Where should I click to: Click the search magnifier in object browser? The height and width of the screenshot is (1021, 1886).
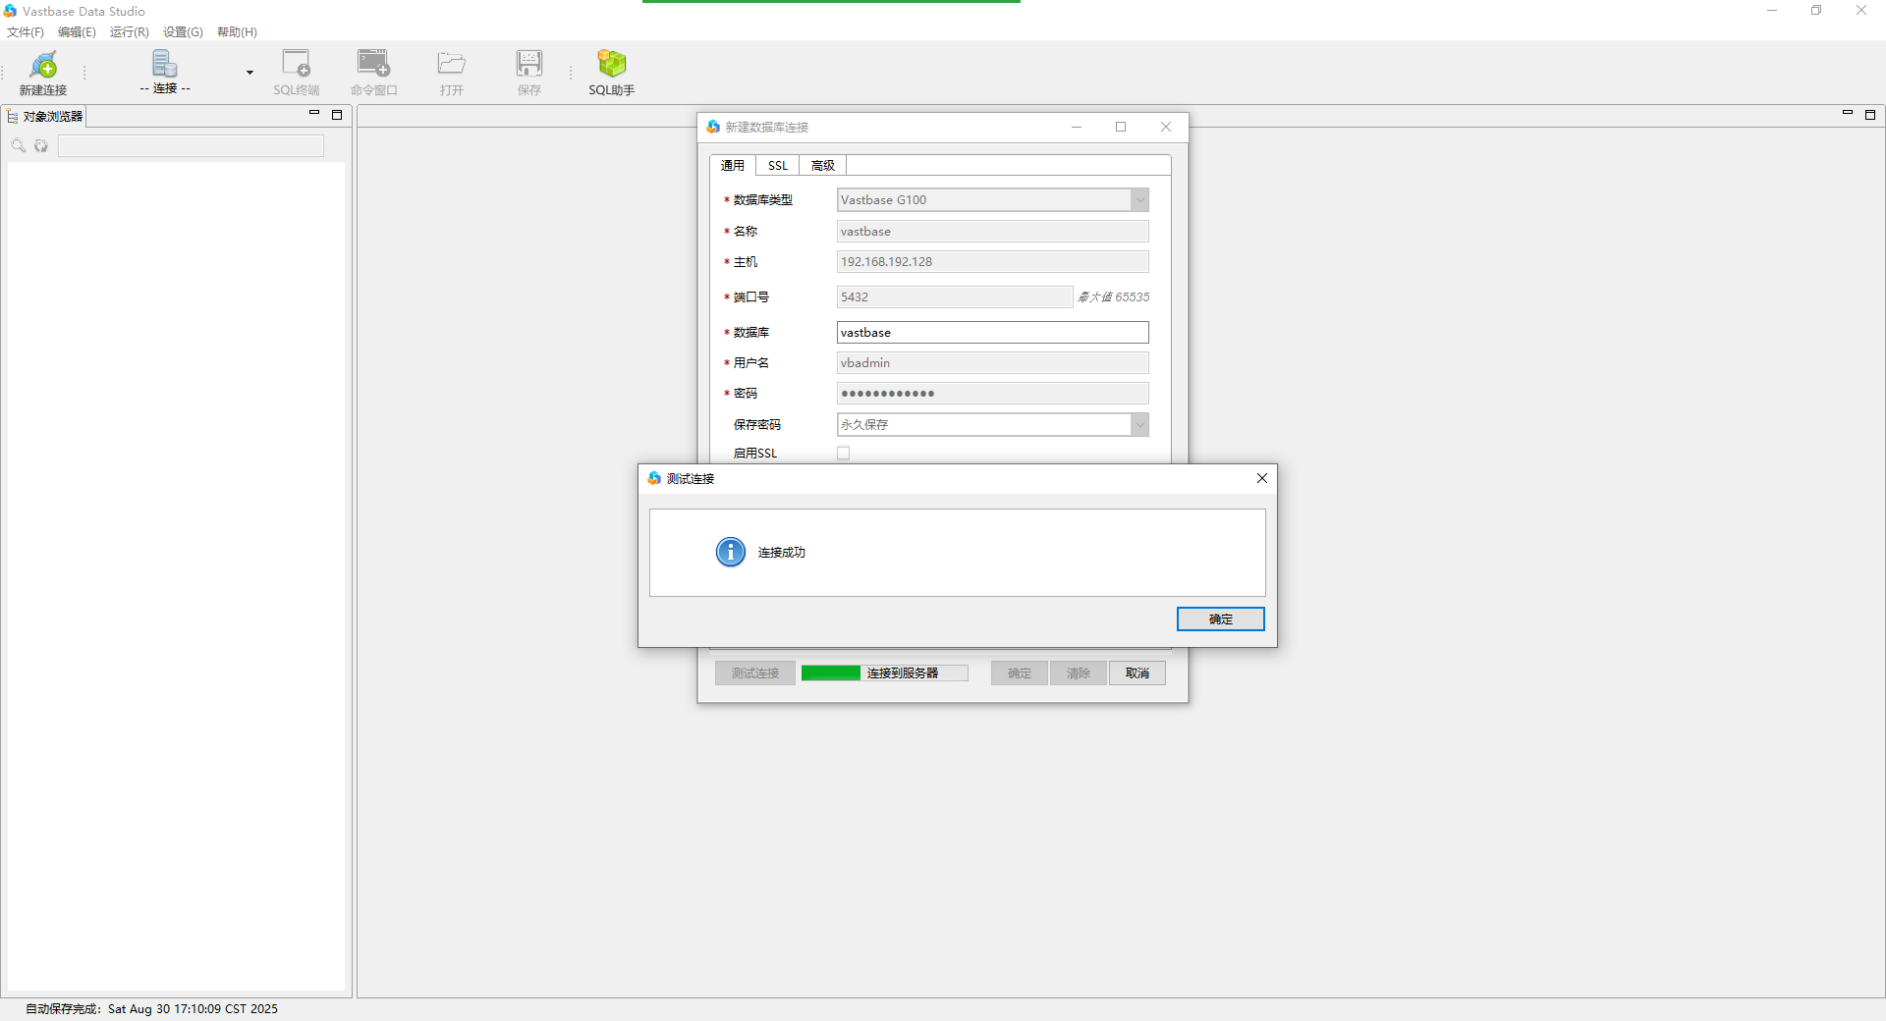[18, 146]
